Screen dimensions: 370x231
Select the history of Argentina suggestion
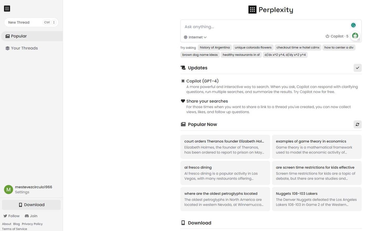click(215, 47)
